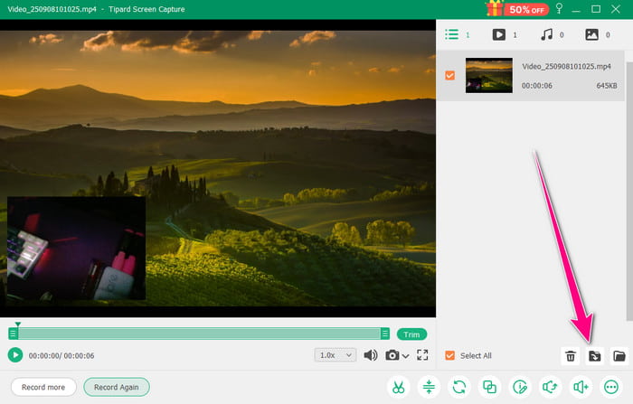Open the recordings output folder icon
The height and width of the screenshot is (404, 633).
point(619,356)
